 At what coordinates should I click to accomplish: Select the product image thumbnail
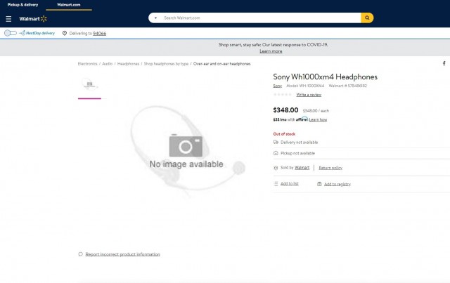(x=89, y=84)
